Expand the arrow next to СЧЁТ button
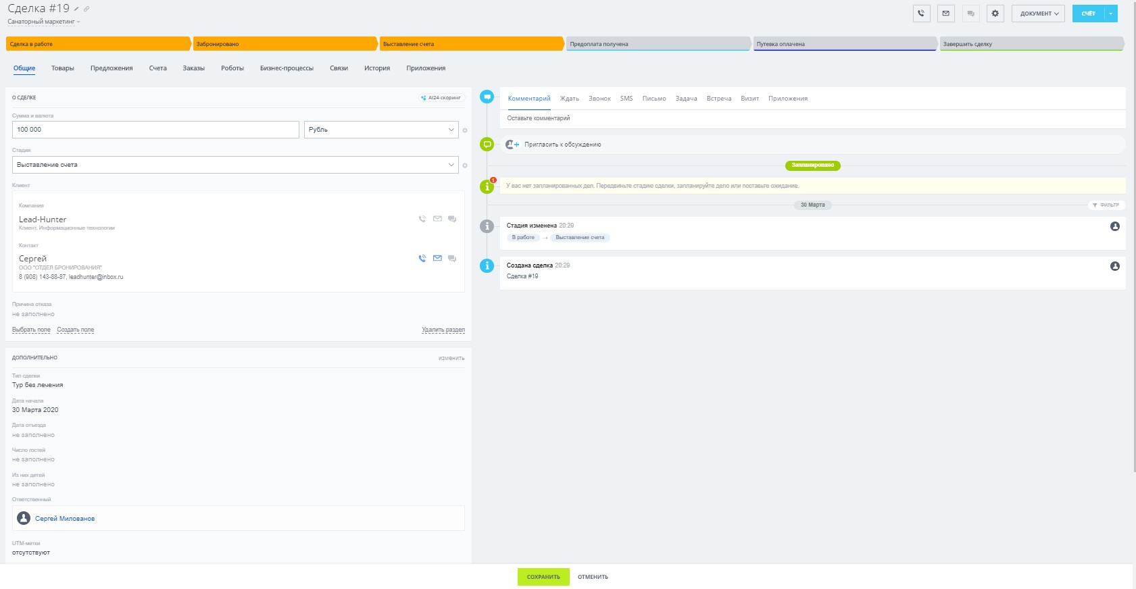The height and width of the screenshot is (589, 1136). click(1111, 14)
